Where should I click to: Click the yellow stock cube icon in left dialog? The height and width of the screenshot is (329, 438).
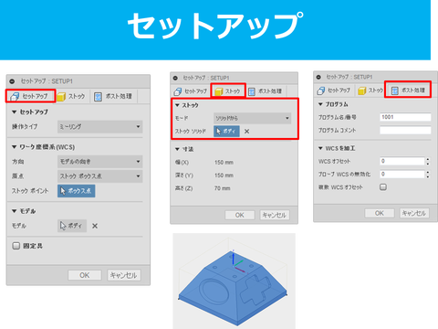pyautogui.click(x=61, y=97)
